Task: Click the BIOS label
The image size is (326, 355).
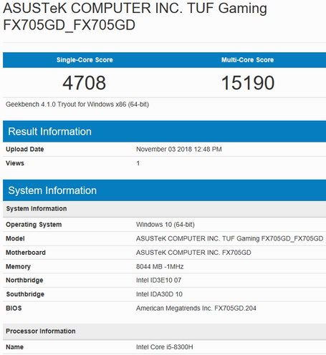Action: [14, 308]
